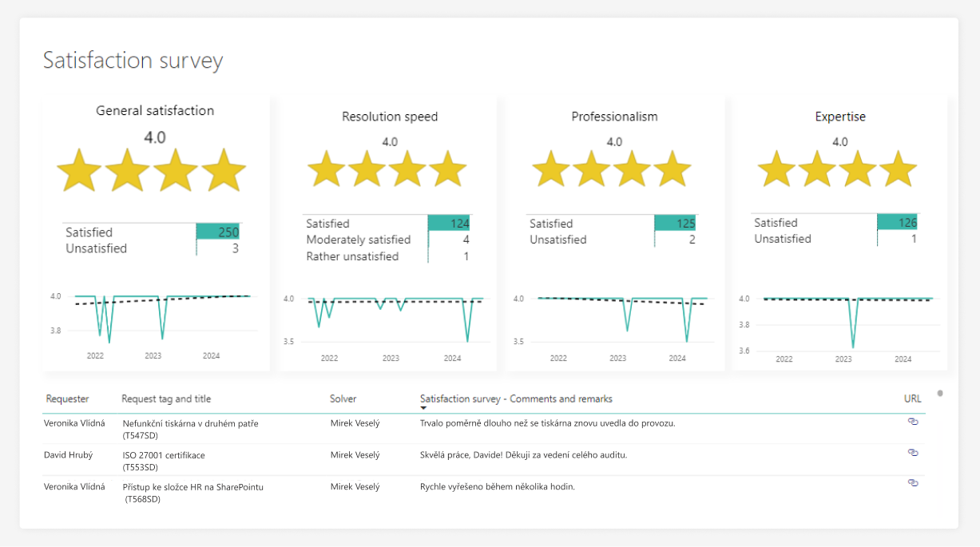Open URL link for SharePoint HR folder request
Viewport: 980px width, 547px height.
pyautogui.click(x=913, y=483)
